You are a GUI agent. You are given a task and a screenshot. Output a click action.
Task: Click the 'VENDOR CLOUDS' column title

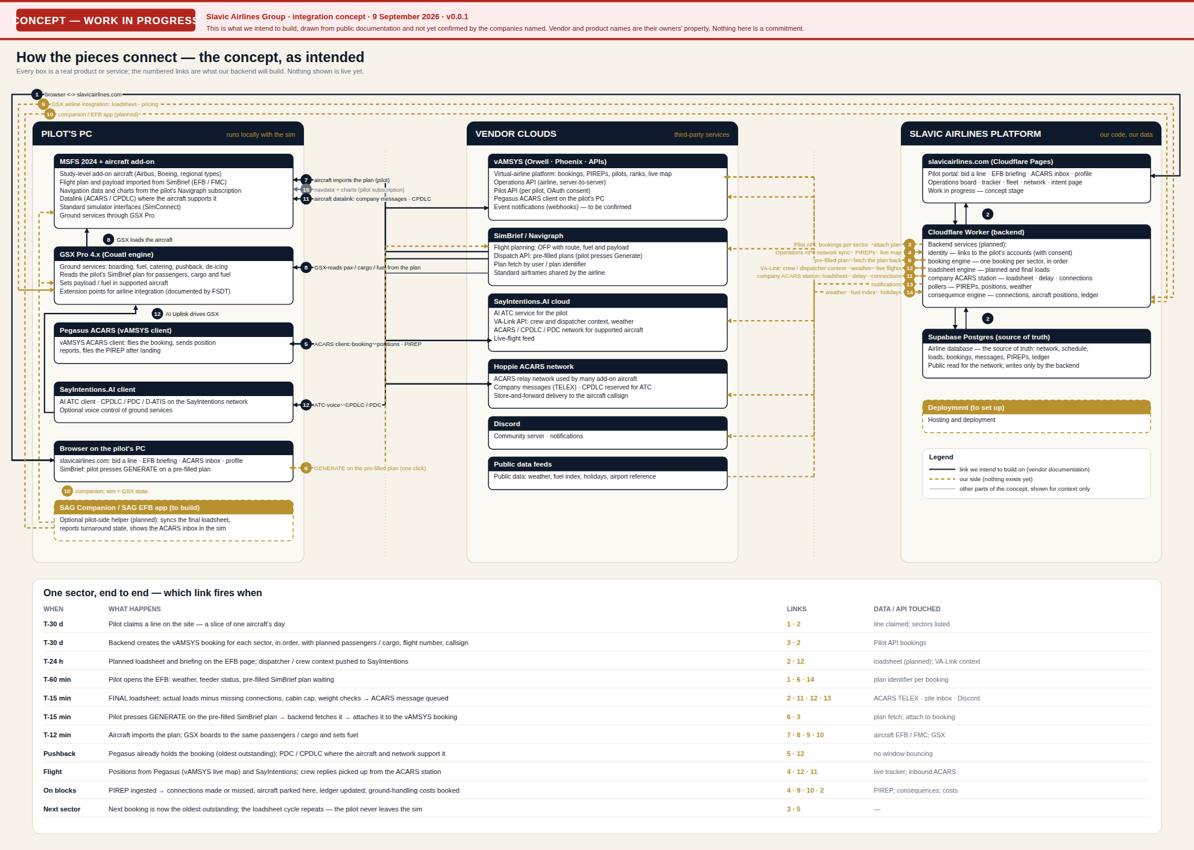click(516, 134)
